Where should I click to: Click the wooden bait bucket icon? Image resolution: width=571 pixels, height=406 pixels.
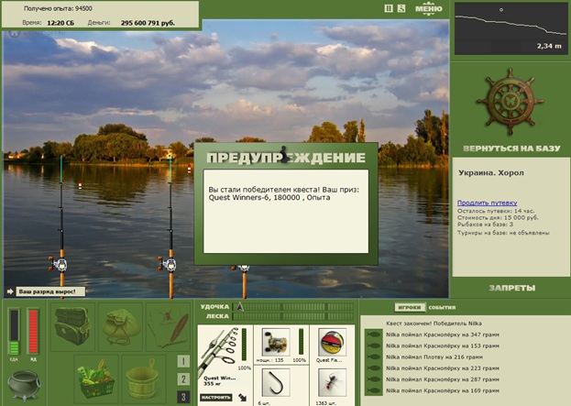(x=144, y=379)
